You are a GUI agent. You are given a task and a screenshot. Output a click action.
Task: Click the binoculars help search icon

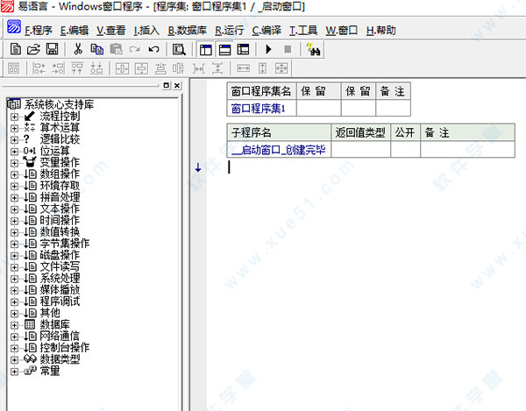(314, 49)
